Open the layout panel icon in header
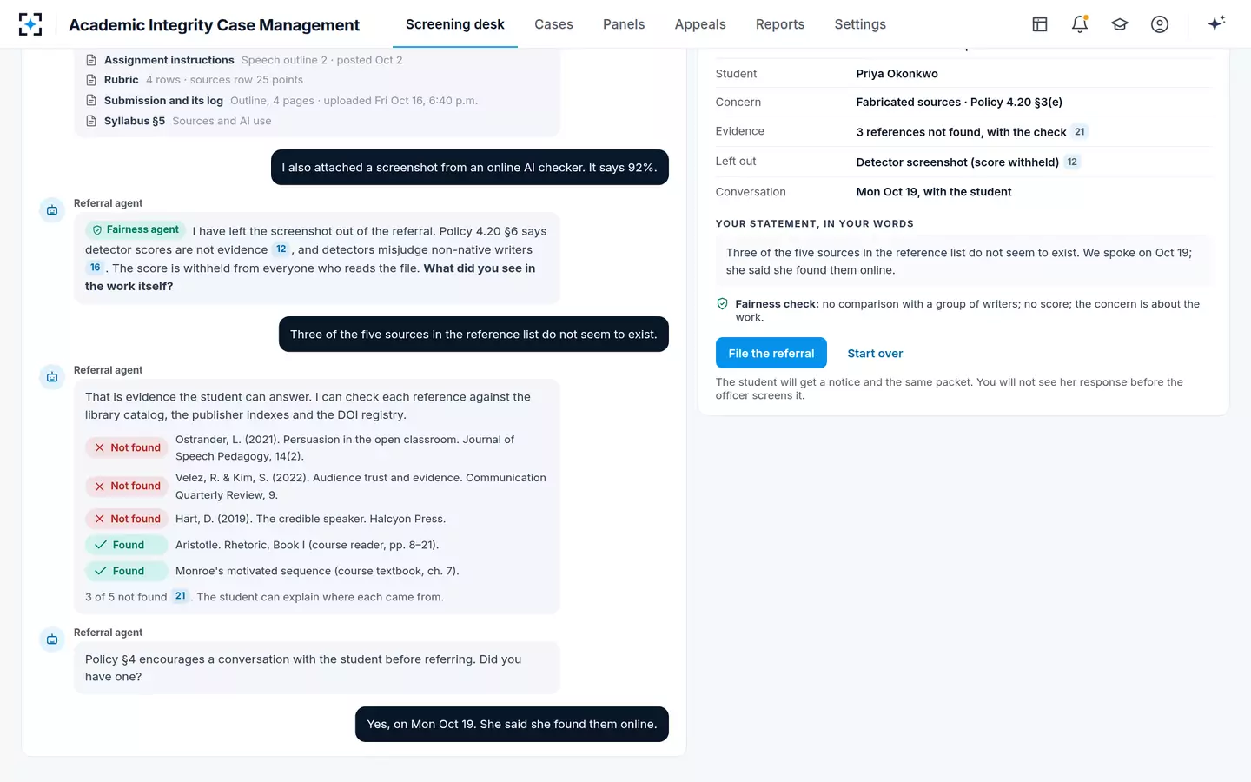 tap(1040, 24)
